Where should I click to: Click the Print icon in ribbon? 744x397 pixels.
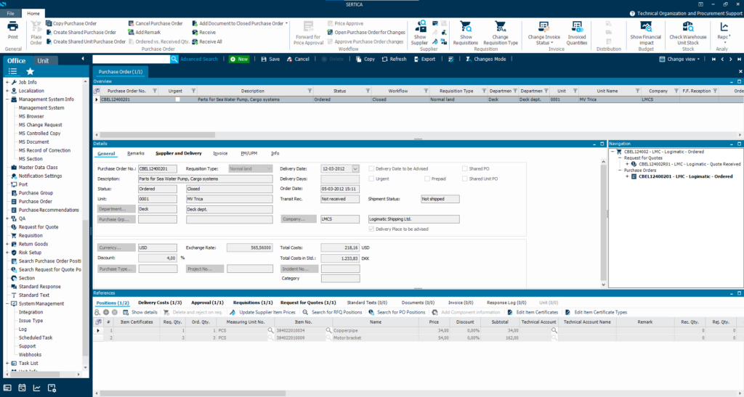pyautogui.click(x=13, y=30)
